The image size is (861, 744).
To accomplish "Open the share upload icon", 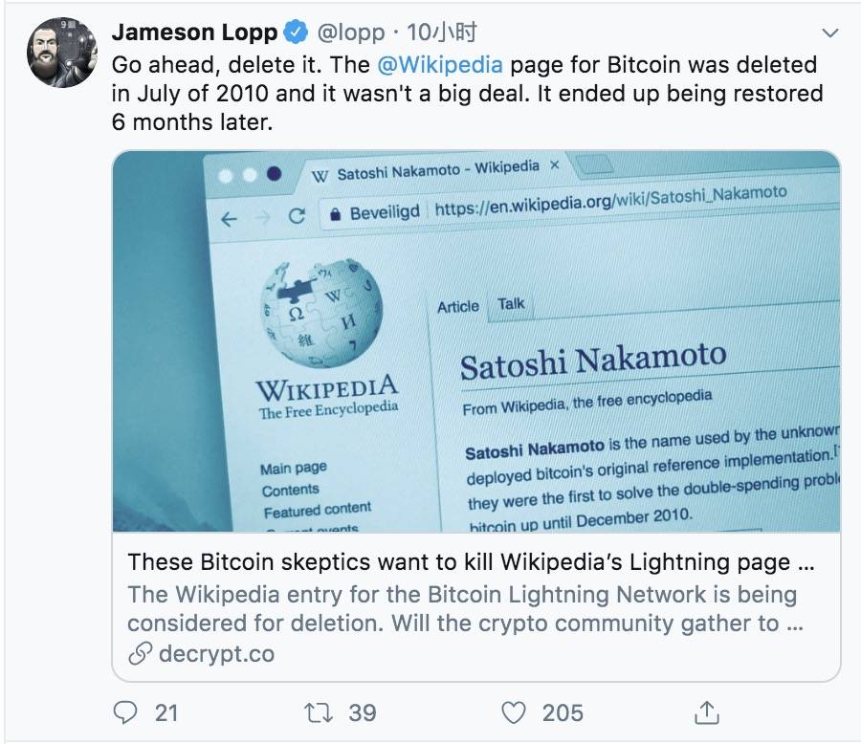I will click(707, 712).
